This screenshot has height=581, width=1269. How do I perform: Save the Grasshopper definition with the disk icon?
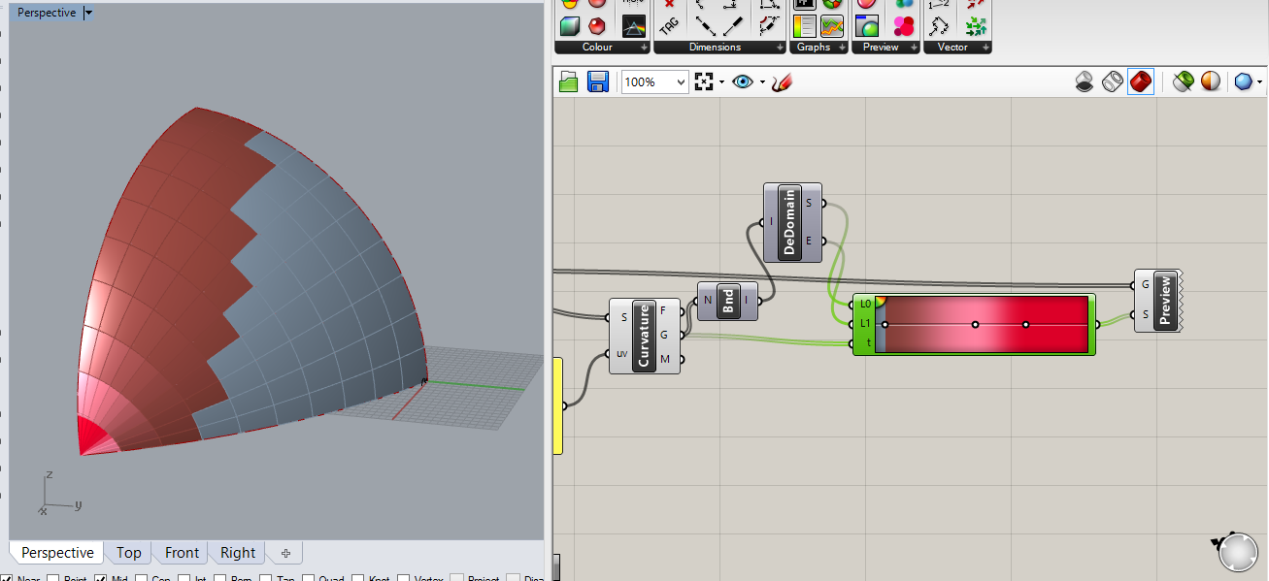click(x=598, y=81)
